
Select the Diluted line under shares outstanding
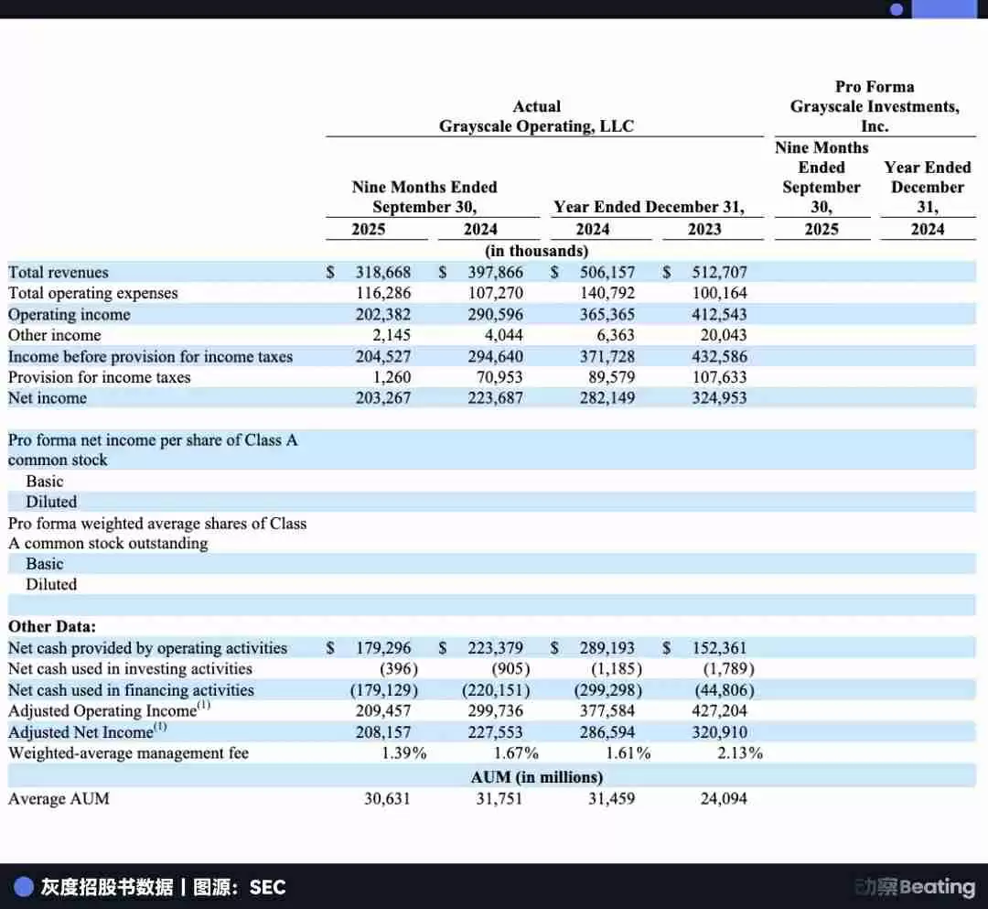click(x=51, y=584)
